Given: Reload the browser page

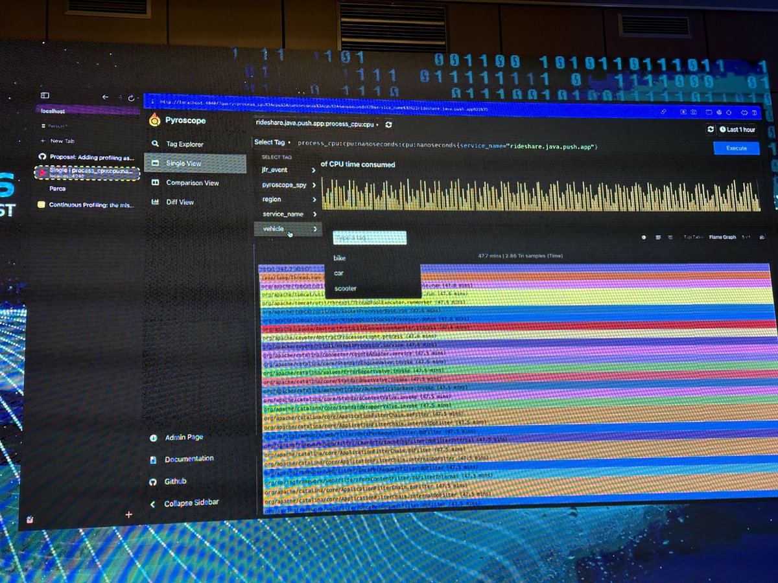Looking at the screenshot, I should (x=132, y=97).
